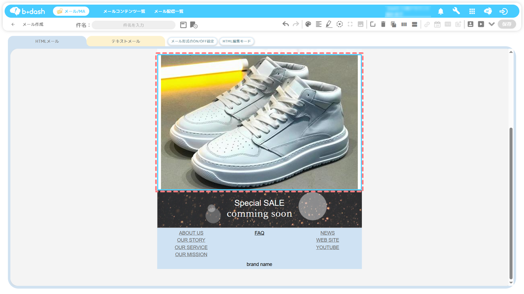Duplicate the selected block with copy icon
The height and width of the screenshot is (294, 524).
[393, 24]
